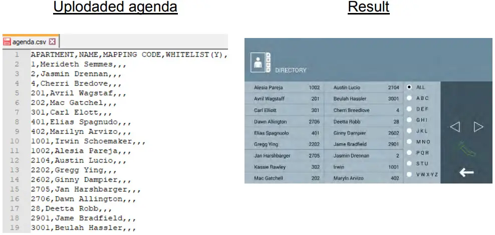Click the CSV line '4,Cherri Bredove,,,'
The height and width of the screenshot is (235, 495).
click(x=76, y=83)
